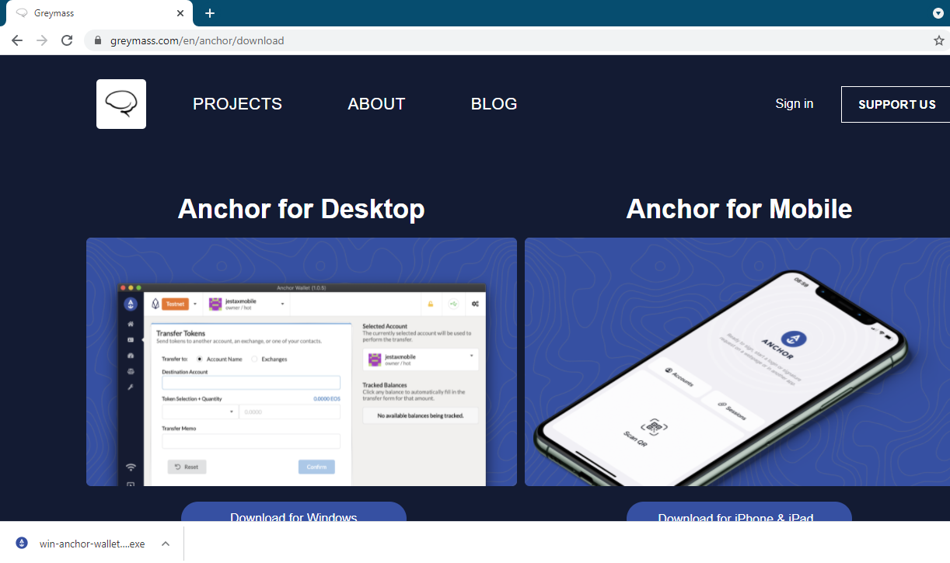Click the browser forward arrow
Image resolution: width=950 pixels, height=563 pixels.
tap(42, 40)
